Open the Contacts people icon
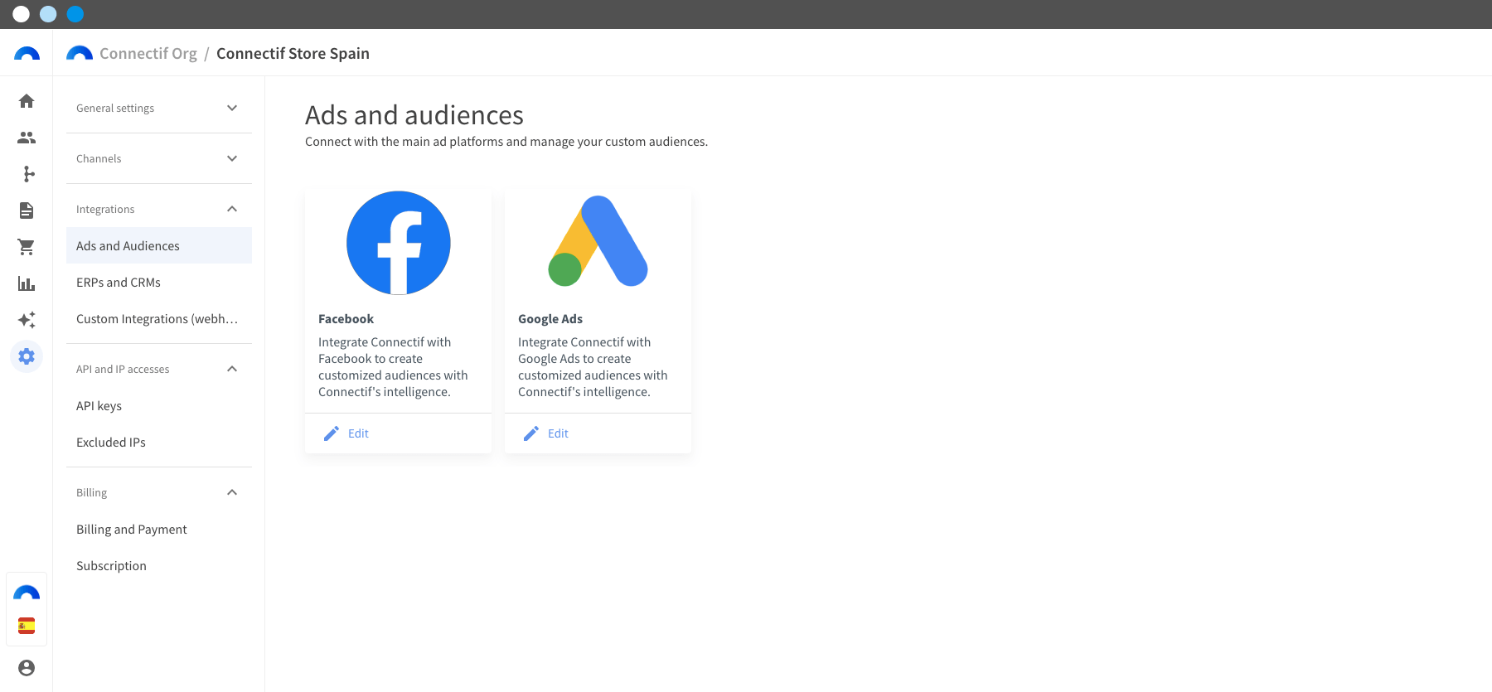The image size is (1492, 692). click(27, 138)
